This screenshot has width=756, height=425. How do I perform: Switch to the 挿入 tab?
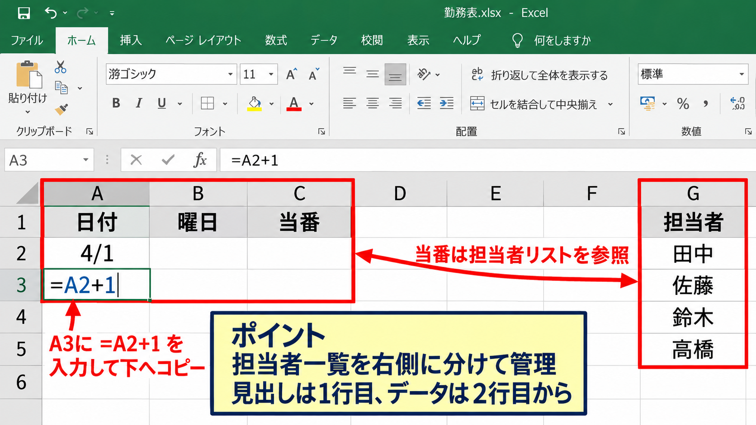(131, 40)
